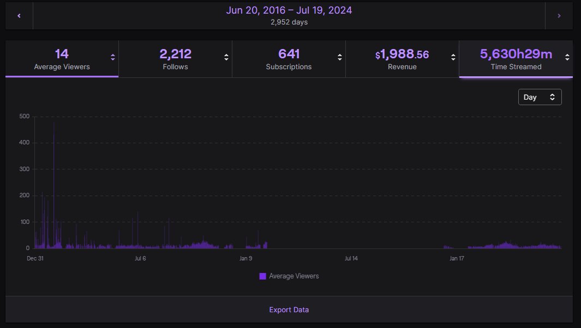Click the 'Dec 31' axis label
Screen dimensions: 581x328
pos(35,258)
